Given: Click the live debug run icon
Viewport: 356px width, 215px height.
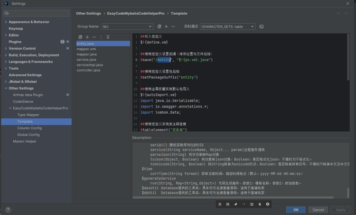Looking at the screenshot, I should point(262,27).
